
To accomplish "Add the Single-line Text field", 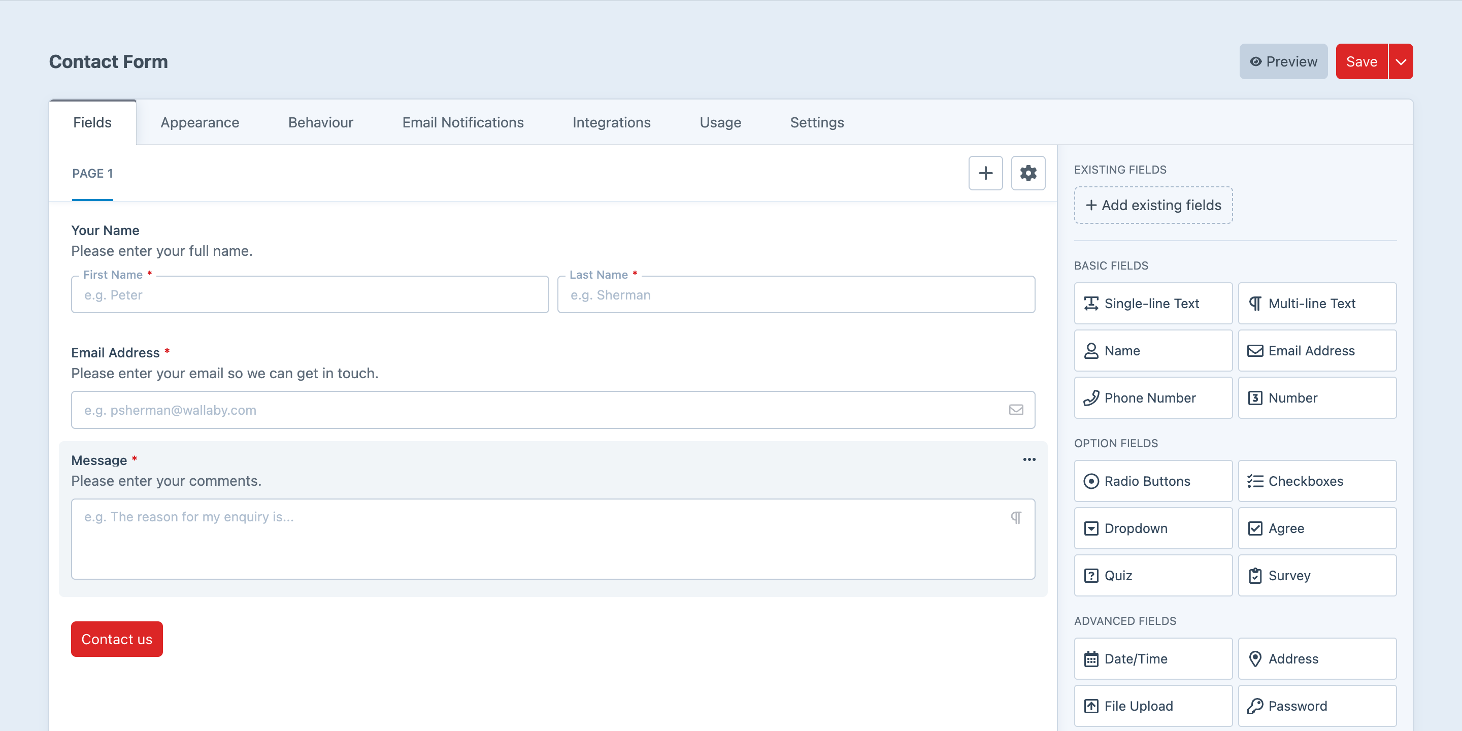I will pos(1153,304).
